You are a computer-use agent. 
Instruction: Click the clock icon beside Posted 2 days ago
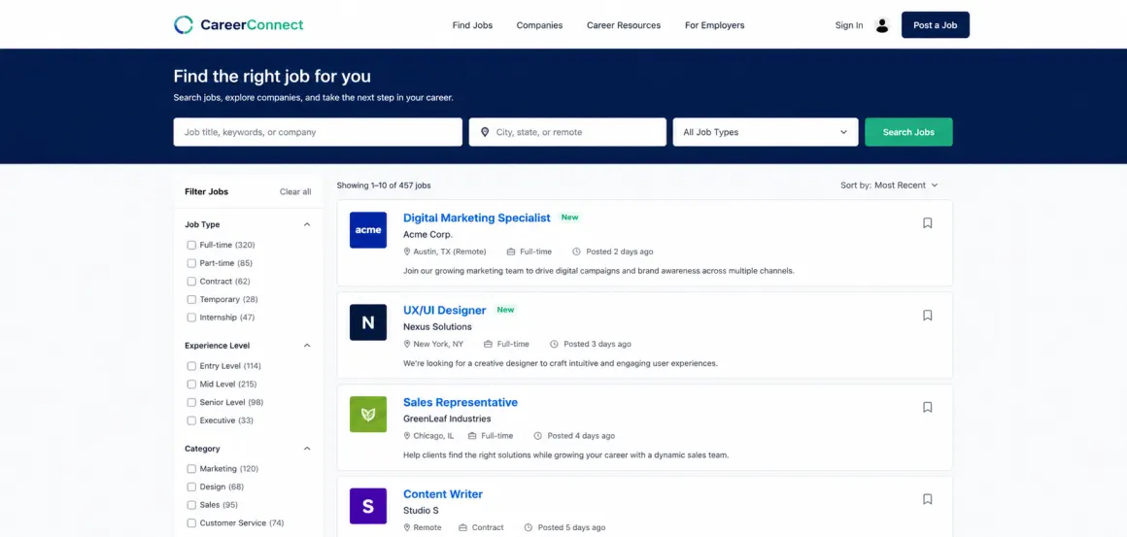(x=576, y=252)
